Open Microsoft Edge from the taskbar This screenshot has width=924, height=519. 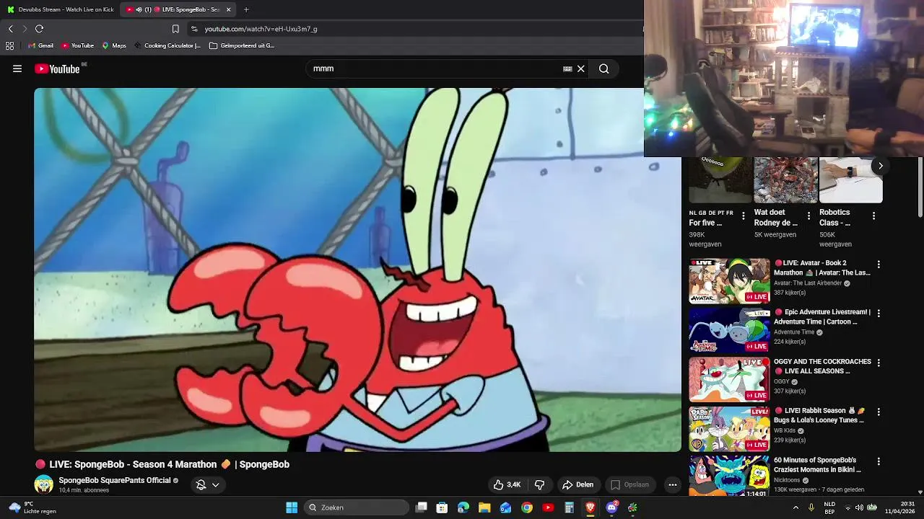(463, 507)
